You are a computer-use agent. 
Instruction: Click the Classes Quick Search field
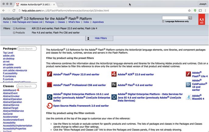27,86
